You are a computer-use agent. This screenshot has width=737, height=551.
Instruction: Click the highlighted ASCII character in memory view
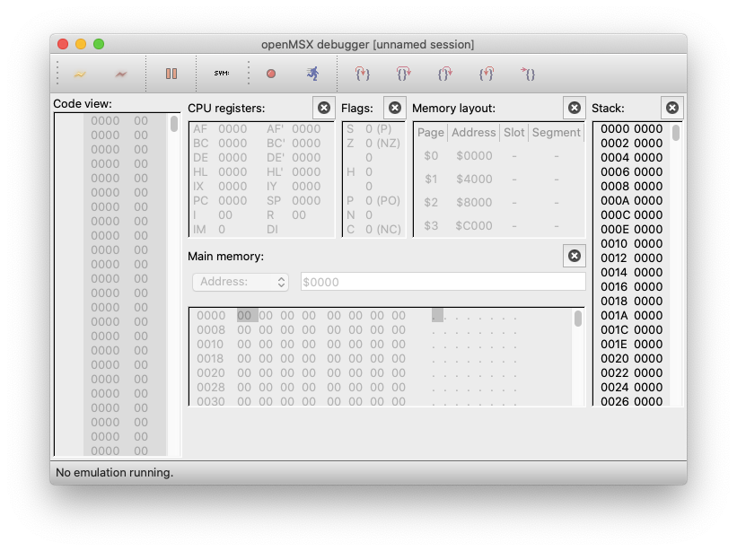tap(437, 315)
